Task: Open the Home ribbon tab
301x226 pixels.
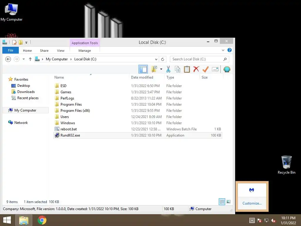Action: point(27,51)
